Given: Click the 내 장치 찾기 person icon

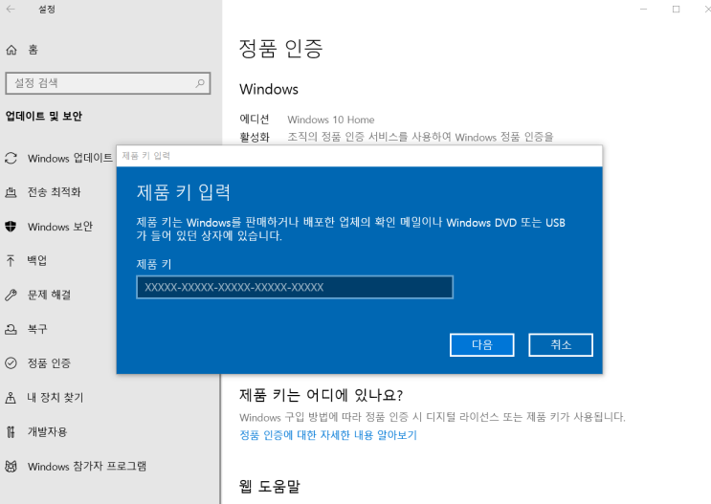Looking at the screenshot, I should [11, 398].
